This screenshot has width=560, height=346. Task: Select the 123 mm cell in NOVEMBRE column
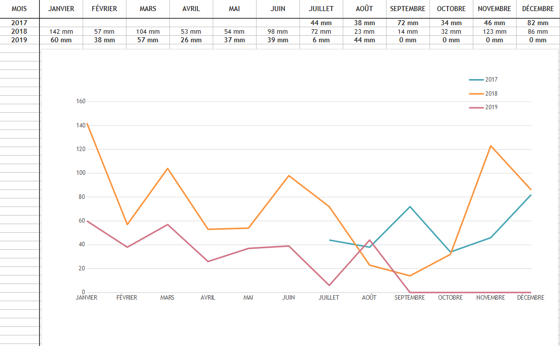coord(494,31)
